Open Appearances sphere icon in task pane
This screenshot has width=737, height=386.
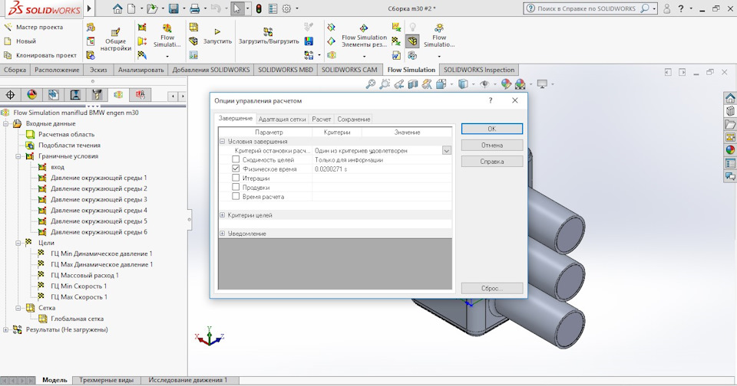tap(730, 150)
